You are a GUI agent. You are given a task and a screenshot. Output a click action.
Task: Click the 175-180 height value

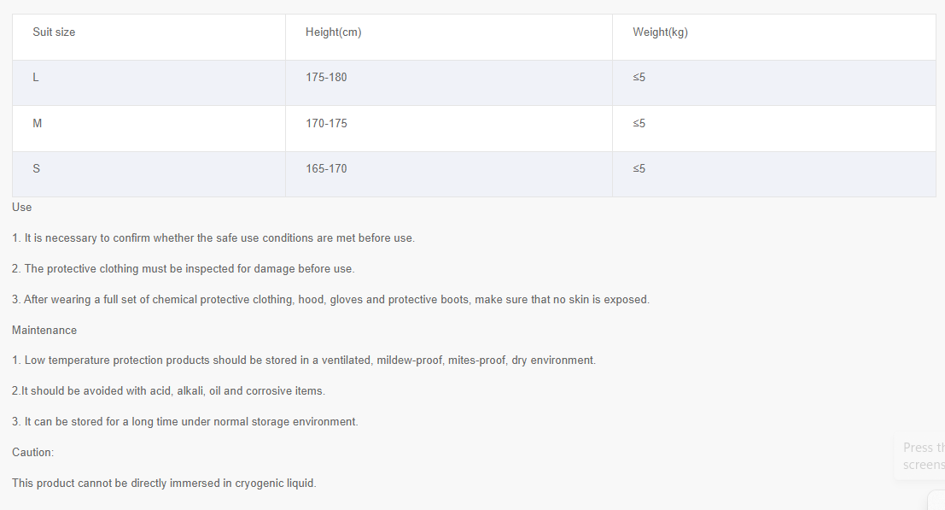326,77
